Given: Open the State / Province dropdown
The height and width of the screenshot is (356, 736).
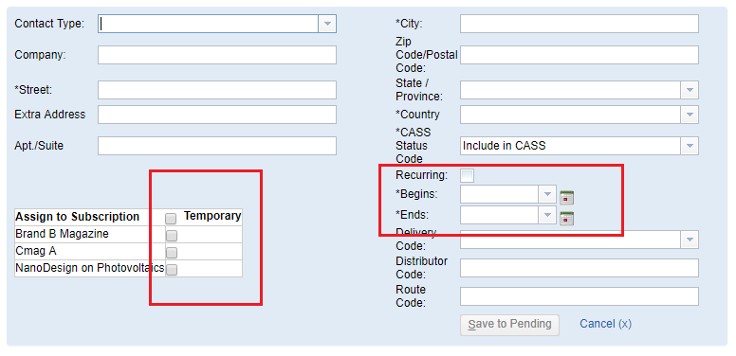Looking at the screenshot, I should (x=690, y=90).
